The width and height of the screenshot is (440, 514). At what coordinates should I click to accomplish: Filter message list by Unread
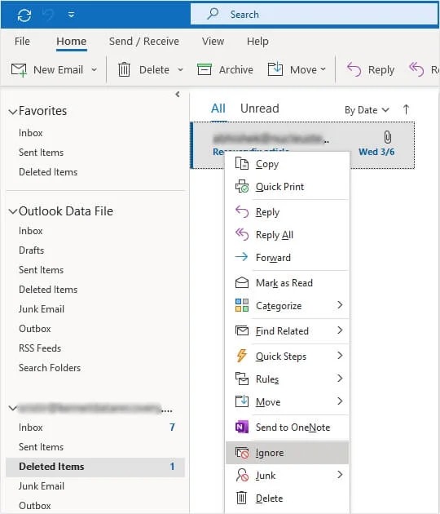260,109
